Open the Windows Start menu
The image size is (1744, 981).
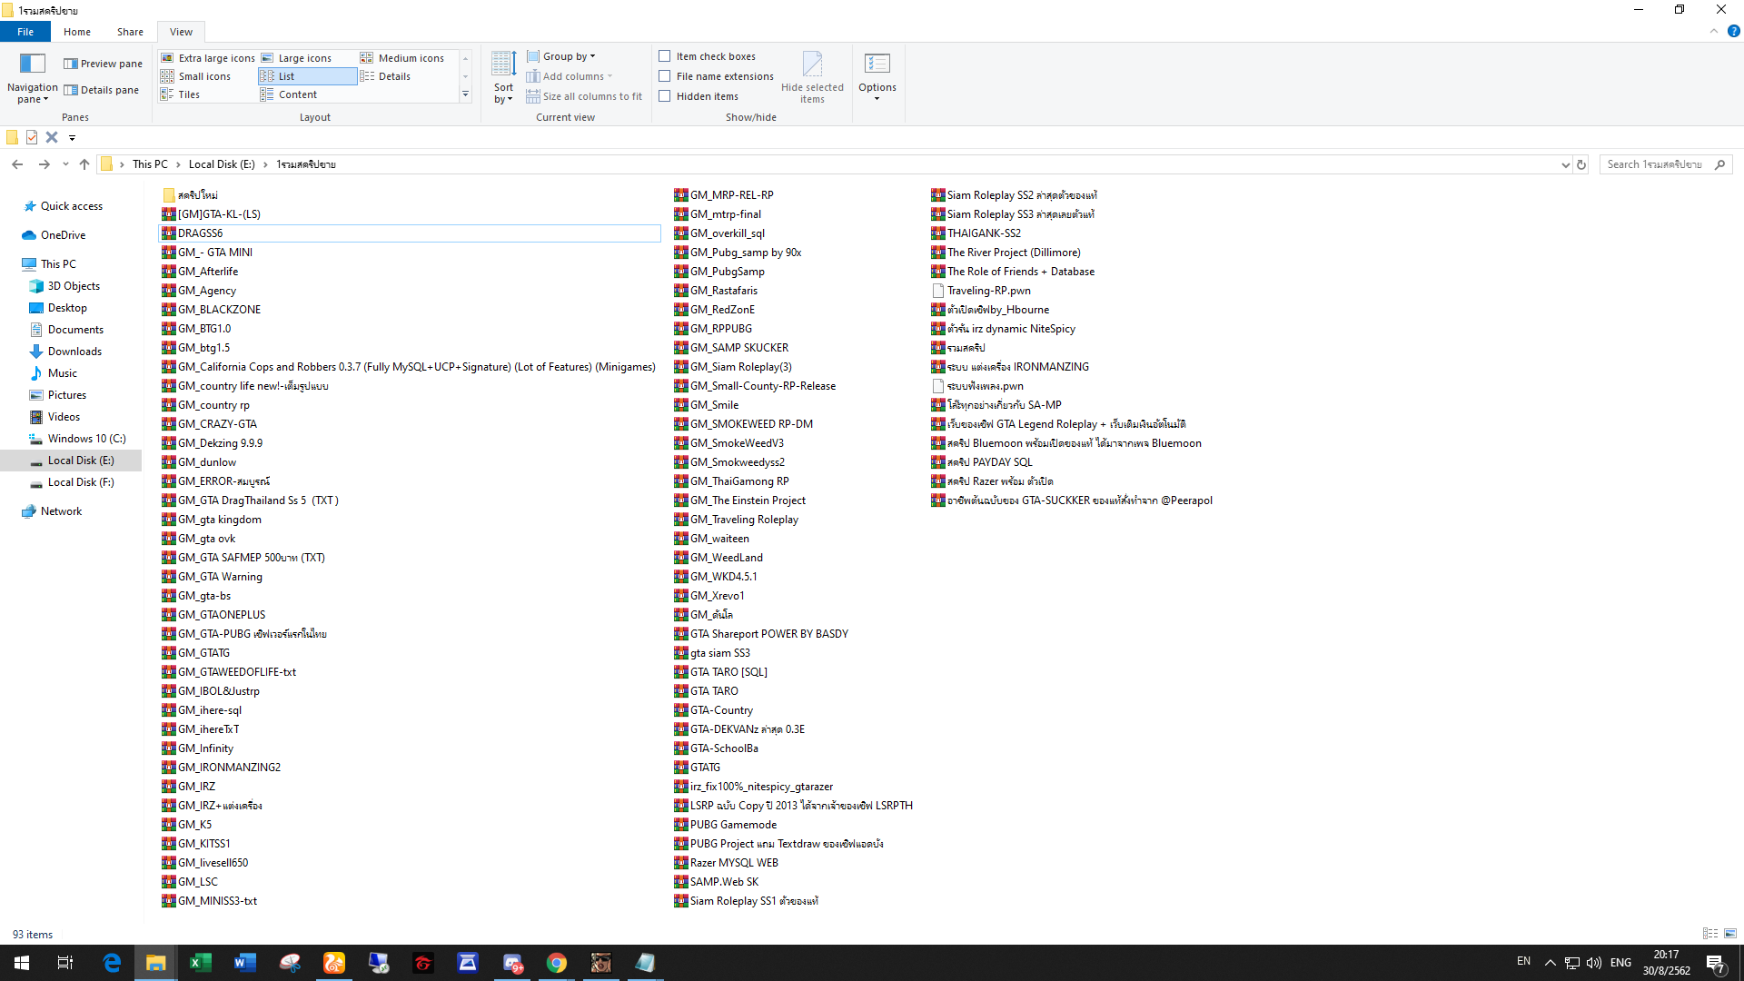(x=22, y=963)
